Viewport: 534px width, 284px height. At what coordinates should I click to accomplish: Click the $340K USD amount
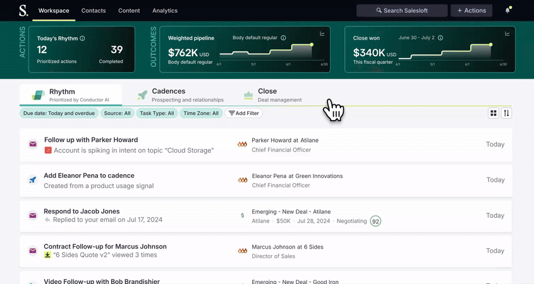point(375,53)
